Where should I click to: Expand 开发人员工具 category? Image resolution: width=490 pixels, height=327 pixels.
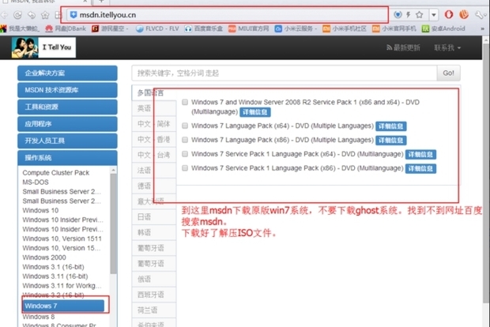click(x=67, y=141)
